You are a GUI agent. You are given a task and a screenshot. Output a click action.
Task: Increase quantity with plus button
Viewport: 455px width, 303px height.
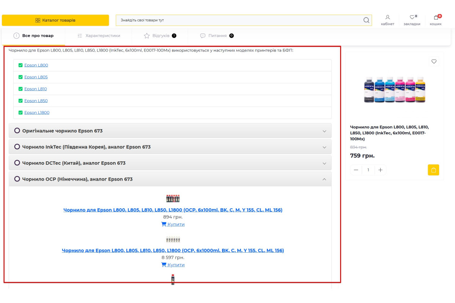click(x=380, y=170)
